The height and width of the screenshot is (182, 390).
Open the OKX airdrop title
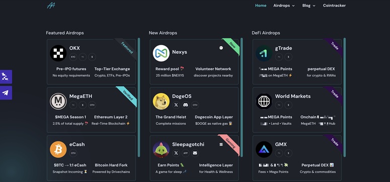coord(74,48)
